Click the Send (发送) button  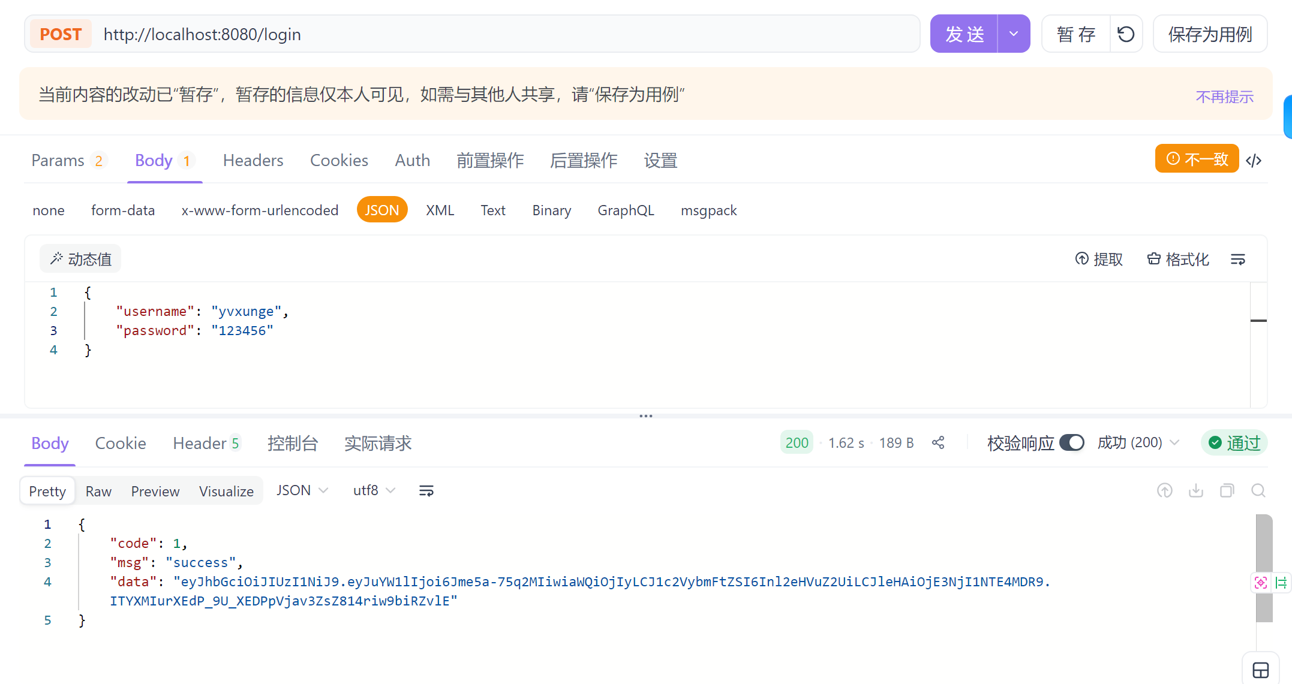[964, 34]
